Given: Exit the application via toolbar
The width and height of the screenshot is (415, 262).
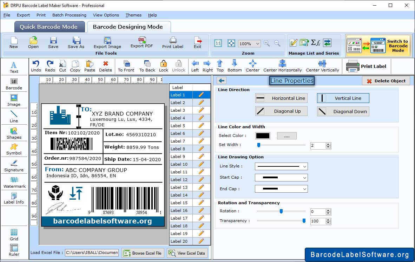Looking at the screenshot, I should (x=197, y=43).
